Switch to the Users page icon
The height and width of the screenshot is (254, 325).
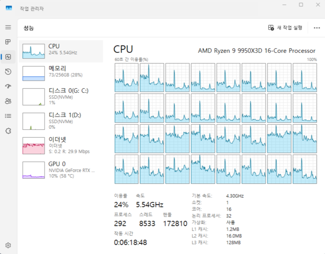(8, 101)
